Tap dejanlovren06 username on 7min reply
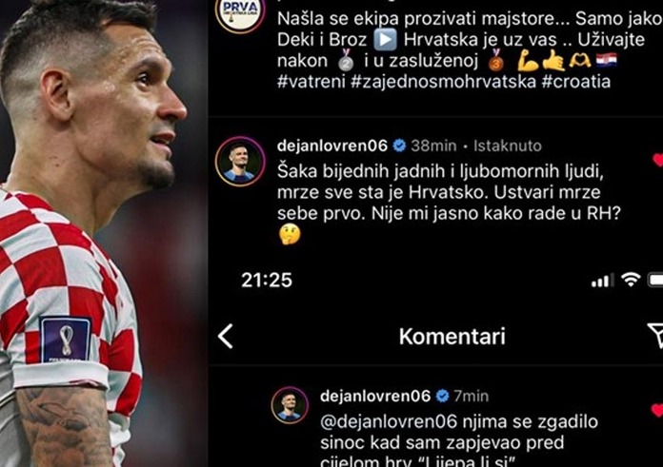This screenshot has width=663, height=467. [375, 396]
